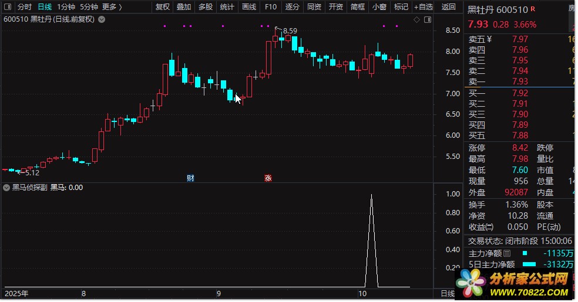Click the 换手 value 1.36%

click(x=517, y=205)
